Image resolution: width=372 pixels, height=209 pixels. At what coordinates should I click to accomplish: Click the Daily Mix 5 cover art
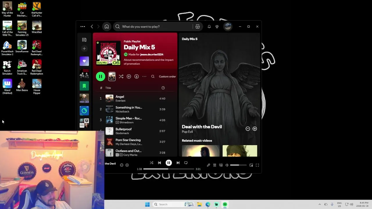[x=108, y=53]
